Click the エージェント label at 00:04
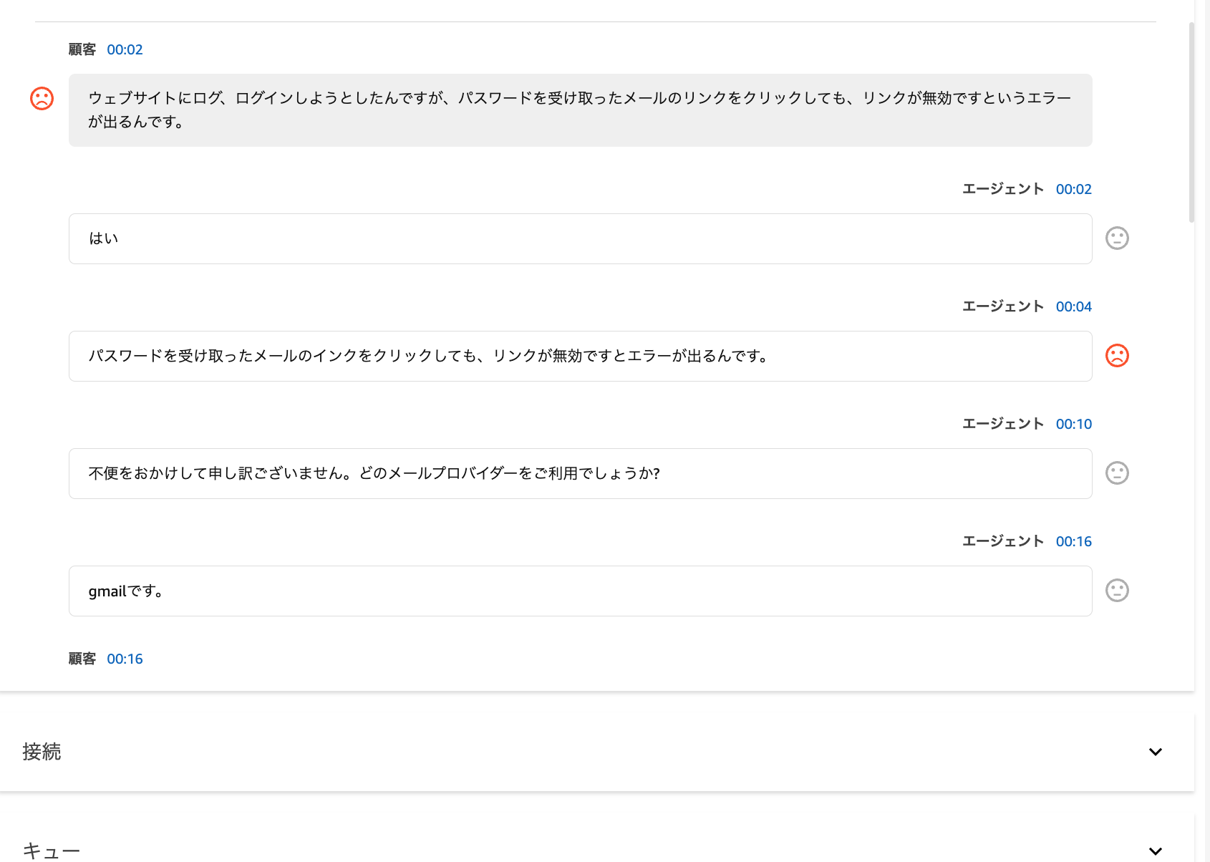The width and height of the screenshot is (1210, 862). click(x=1003, y=306)
